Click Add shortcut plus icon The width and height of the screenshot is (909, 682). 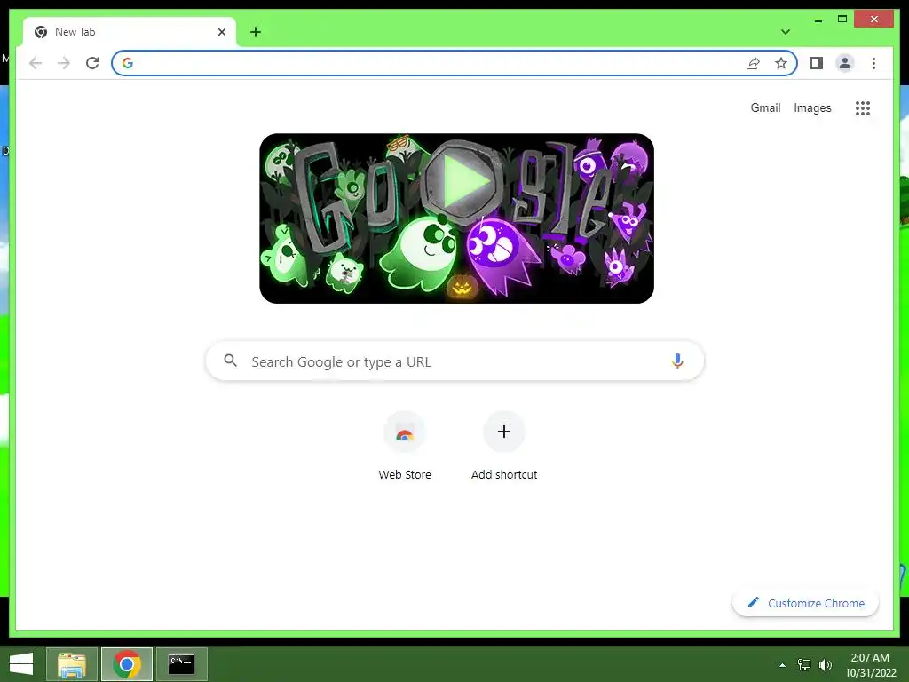[x=504, y=432]
